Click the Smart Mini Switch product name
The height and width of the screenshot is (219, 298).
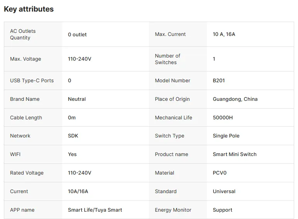tap(235, 154)
